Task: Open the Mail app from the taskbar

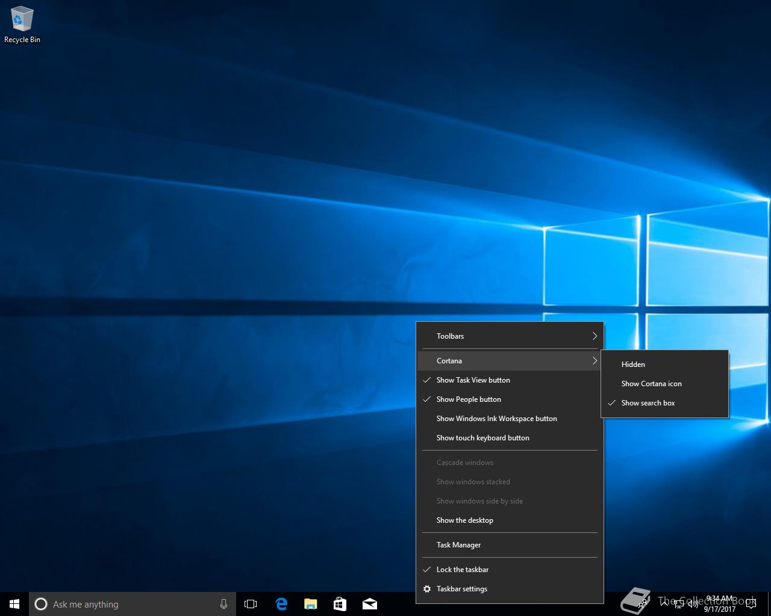Action: click(x=369, y=604)
